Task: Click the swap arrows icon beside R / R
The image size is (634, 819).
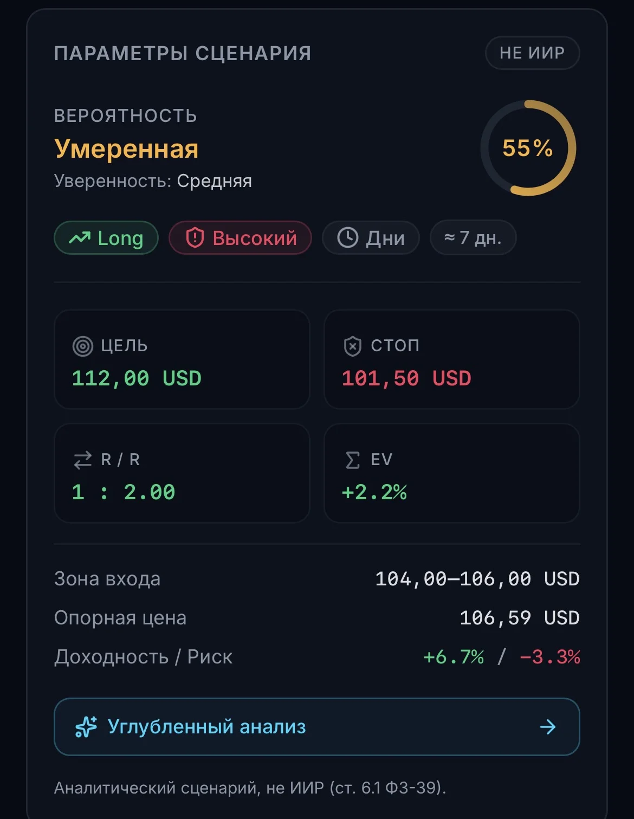Action: (x=83, y=460)
